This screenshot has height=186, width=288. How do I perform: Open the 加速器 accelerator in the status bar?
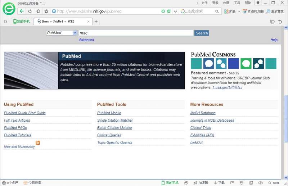click(201, 183)
